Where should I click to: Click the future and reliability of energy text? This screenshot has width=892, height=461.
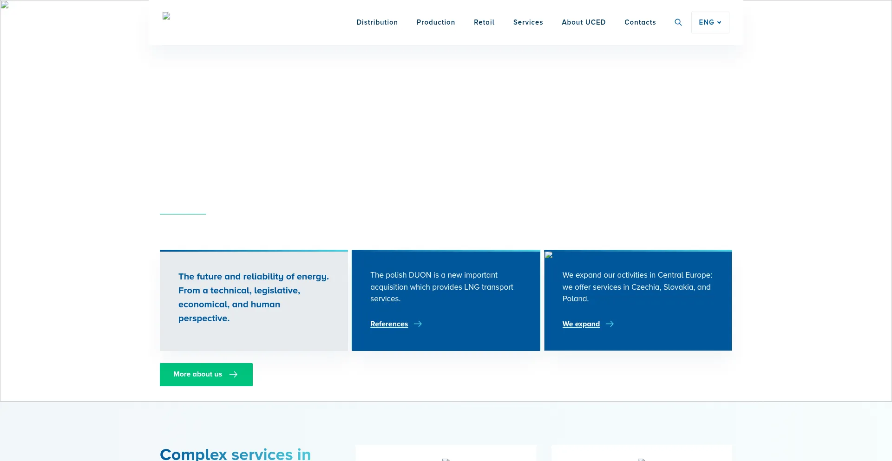pyautogui.click(x=254, y=298)
